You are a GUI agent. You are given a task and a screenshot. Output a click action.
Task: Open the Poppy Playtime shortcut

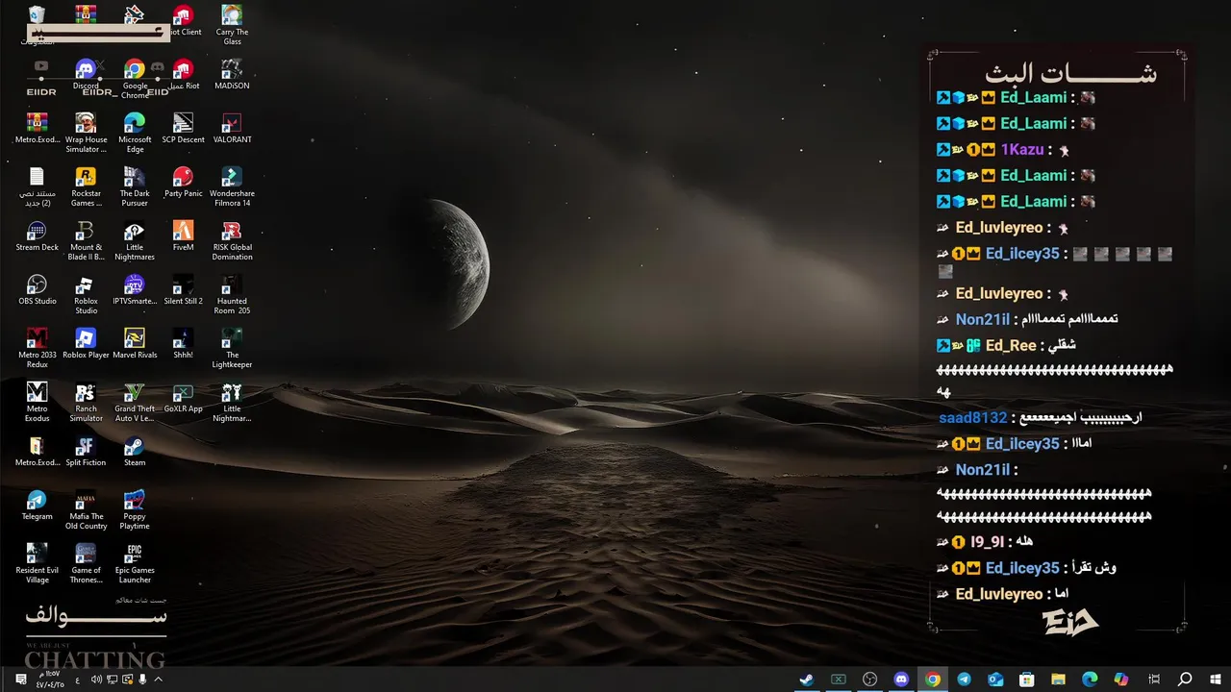(x=135, y=509)
